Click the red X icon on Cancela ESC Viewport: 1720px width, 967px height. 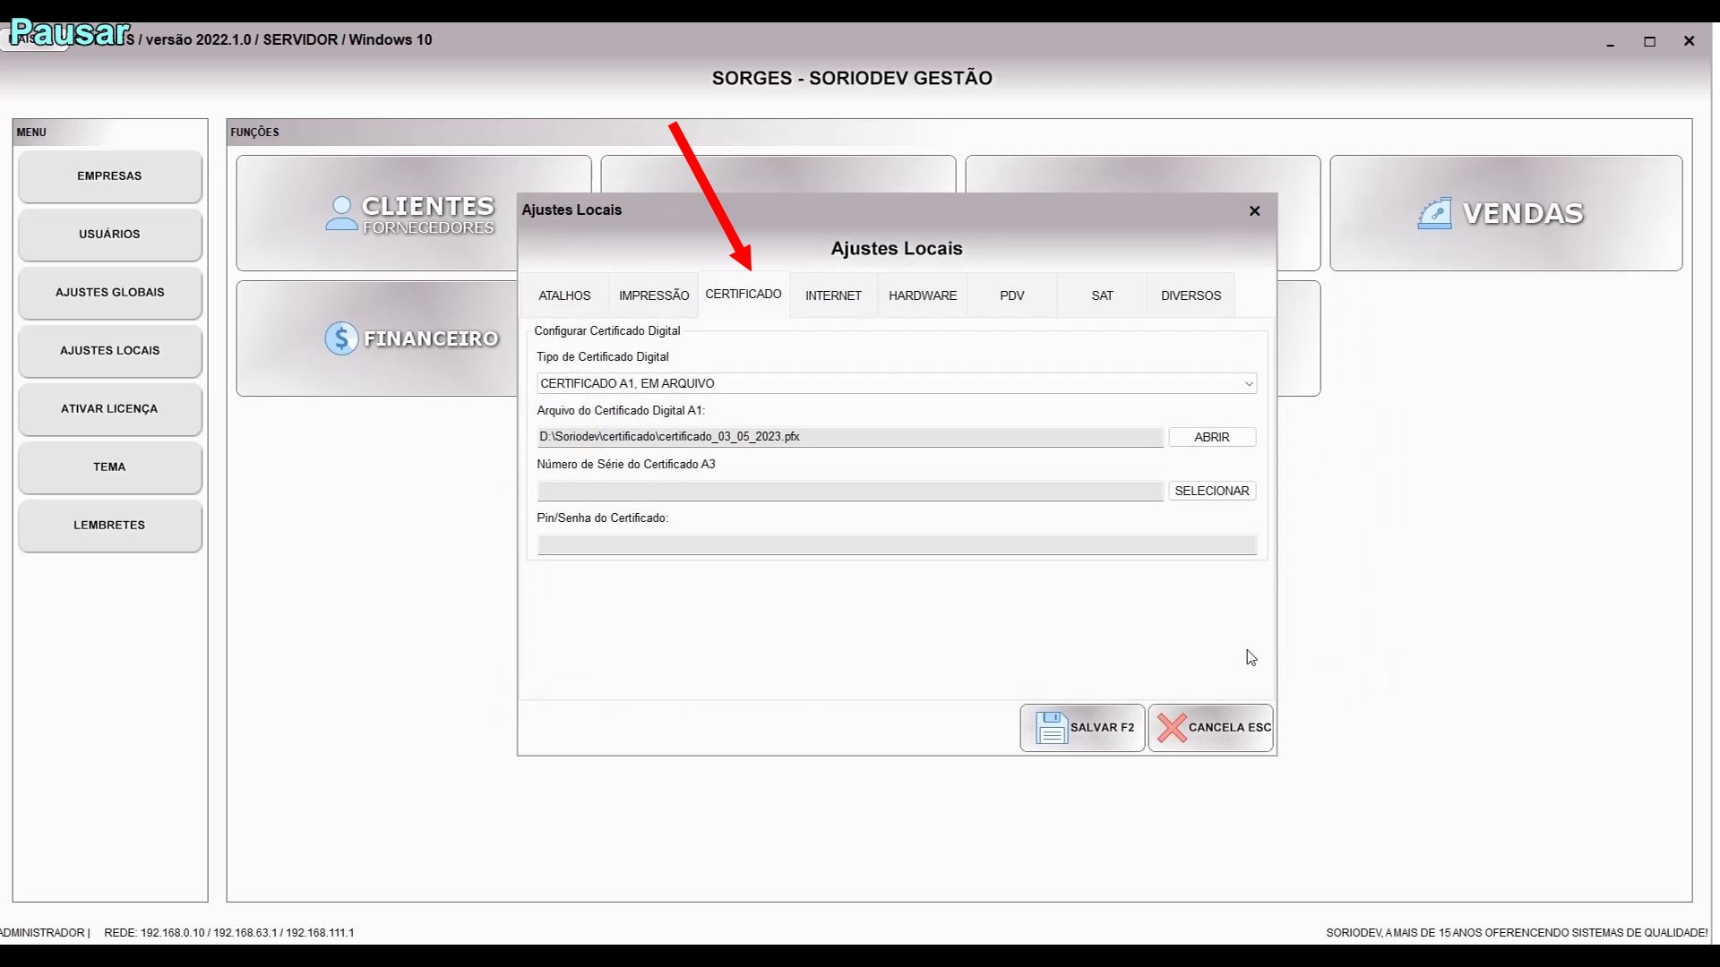[x=1171, y=728]
